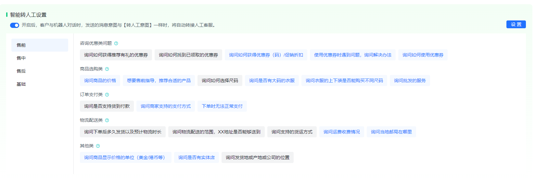Screen dimensions: 535x186
Task: Select tag 询问衣服的上下装是否能购买不同尺码
Action: [344, 81]
